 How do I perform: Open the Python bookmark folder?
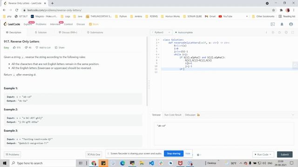121,17
